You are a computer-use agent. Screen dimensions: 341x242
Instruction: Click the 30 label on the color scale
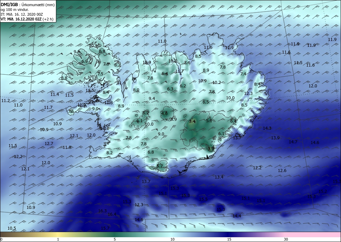(x=286, y=239)
